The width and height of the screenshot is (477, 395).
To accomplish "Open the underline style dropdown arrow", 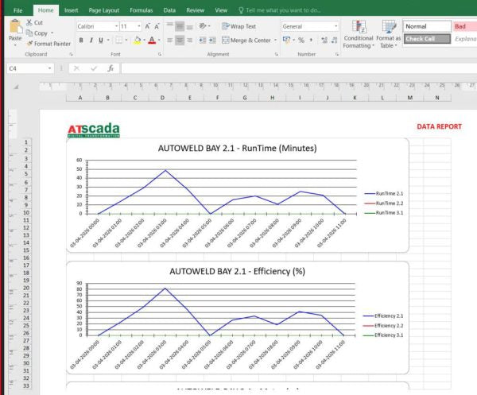I will 108,41.
